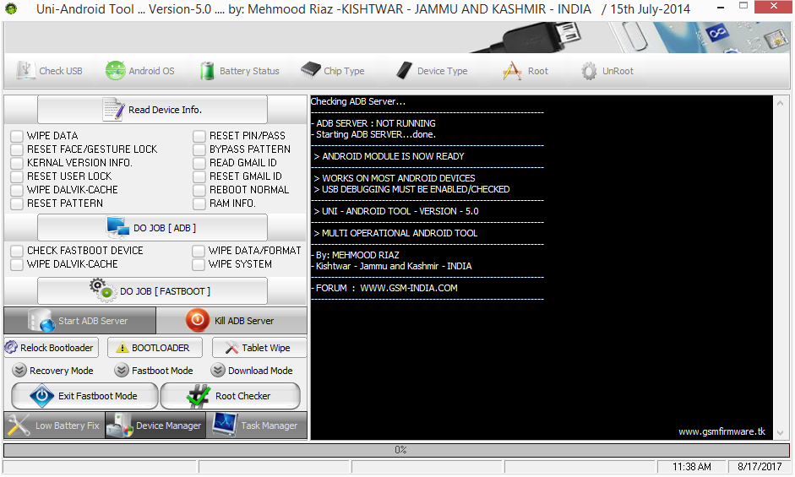Screen dimensions: 795x477
Task: Click Android OS toolbar label
Action: 151,71
